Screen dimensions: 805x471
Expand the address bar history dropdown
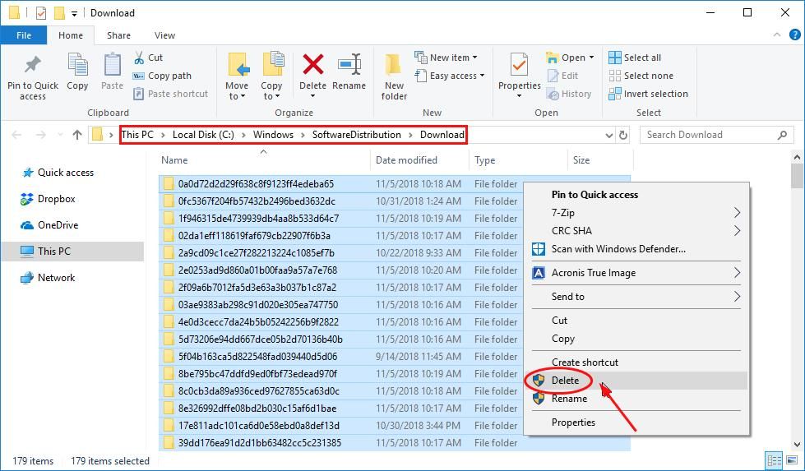pyautogui.click(x=608, y=135)
